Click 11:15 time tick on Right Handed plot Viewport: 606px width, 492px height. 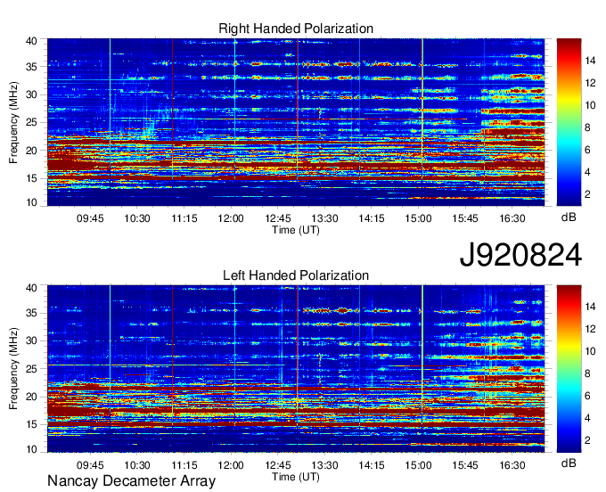point(184,218)
